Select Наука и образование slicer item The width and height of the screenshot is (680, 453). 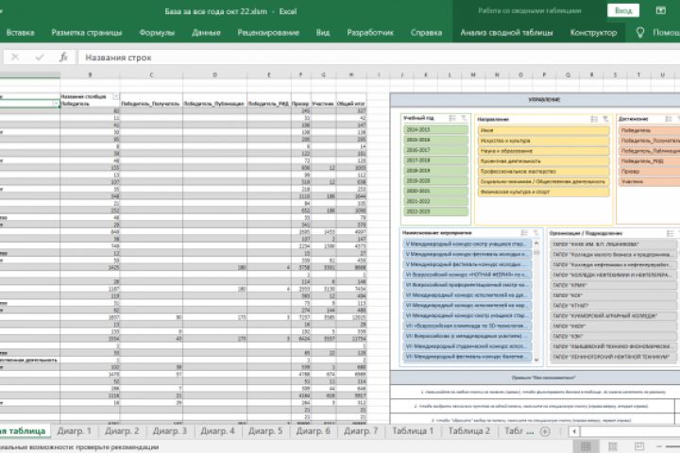point(543,151)
